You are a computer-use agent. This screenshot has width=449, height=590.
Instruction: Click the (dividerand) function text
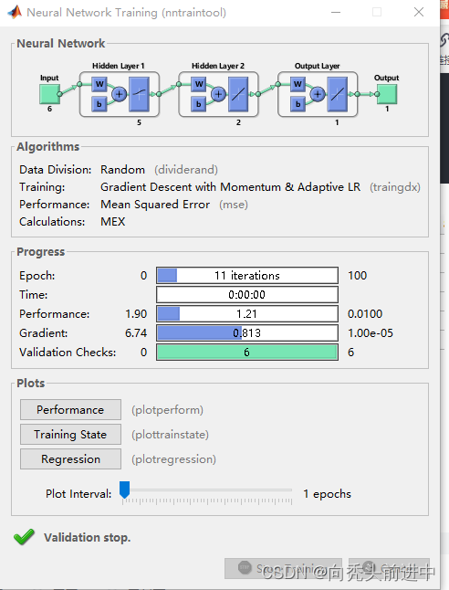[x=186, y=170]
